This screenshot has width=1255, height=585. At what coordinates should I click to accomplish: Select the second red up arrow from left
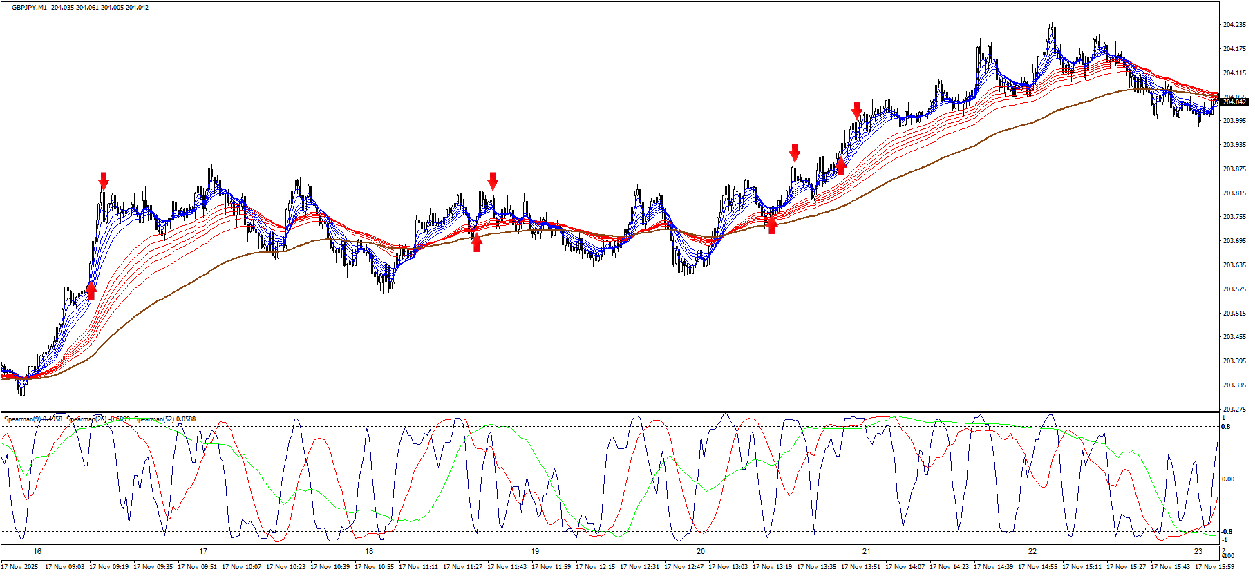pos(477,242)
